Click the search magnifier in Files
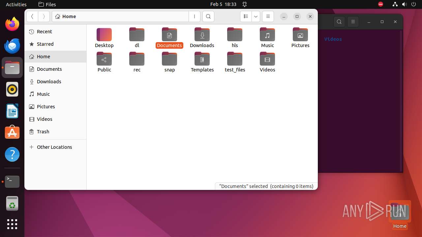422x237 pixels. coord(208,16)
